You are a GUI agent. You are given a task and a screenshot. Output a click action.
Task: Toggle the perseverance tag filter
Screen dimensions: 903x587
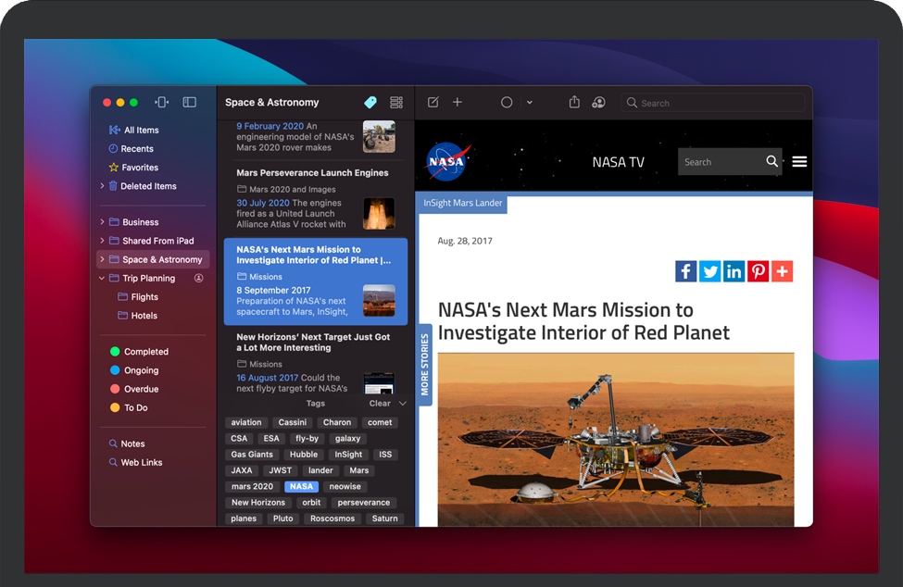coord(363,503)
